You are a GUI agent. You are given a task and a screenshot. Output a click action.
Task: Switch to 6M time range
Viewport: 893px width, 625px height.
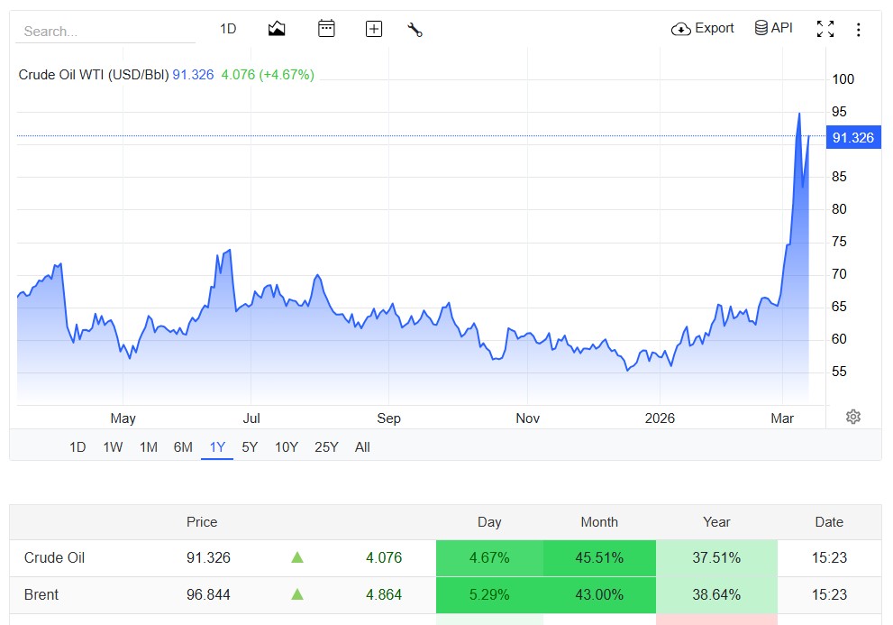[183, 447]
